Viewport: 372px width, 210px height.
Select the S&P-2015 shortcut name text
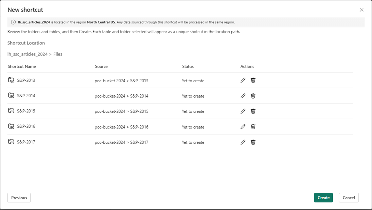pos(26,111)
